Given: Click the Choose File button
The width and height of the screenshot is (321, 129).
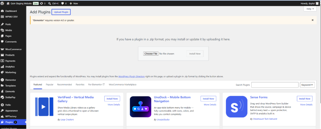Looking at the screenshot, I should pyautogui.click(x=151, y=54).
